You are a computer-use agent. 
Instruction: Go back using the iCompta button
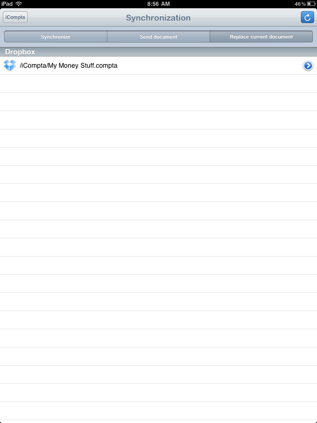tap(15, 17)
